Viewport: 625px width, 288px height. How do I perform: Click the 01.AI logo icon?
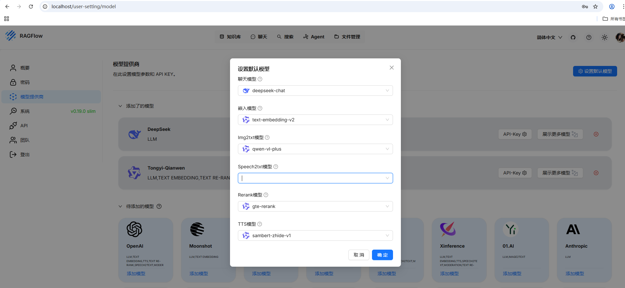point(510,229)
